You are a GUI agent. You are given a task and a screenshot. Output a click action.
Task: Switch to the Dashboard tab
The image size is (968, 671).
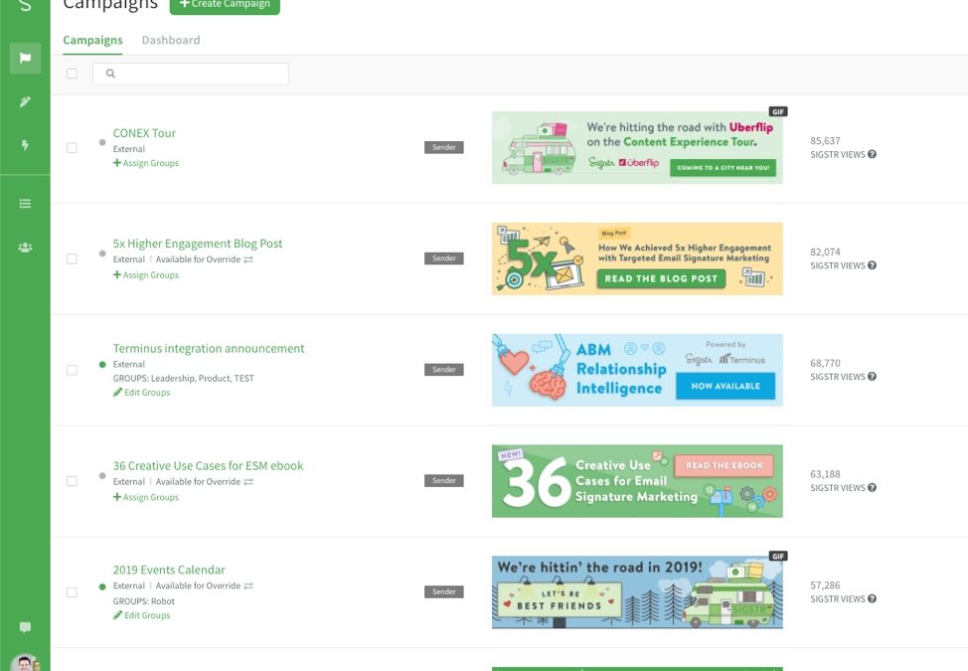[x=171, y=40]
